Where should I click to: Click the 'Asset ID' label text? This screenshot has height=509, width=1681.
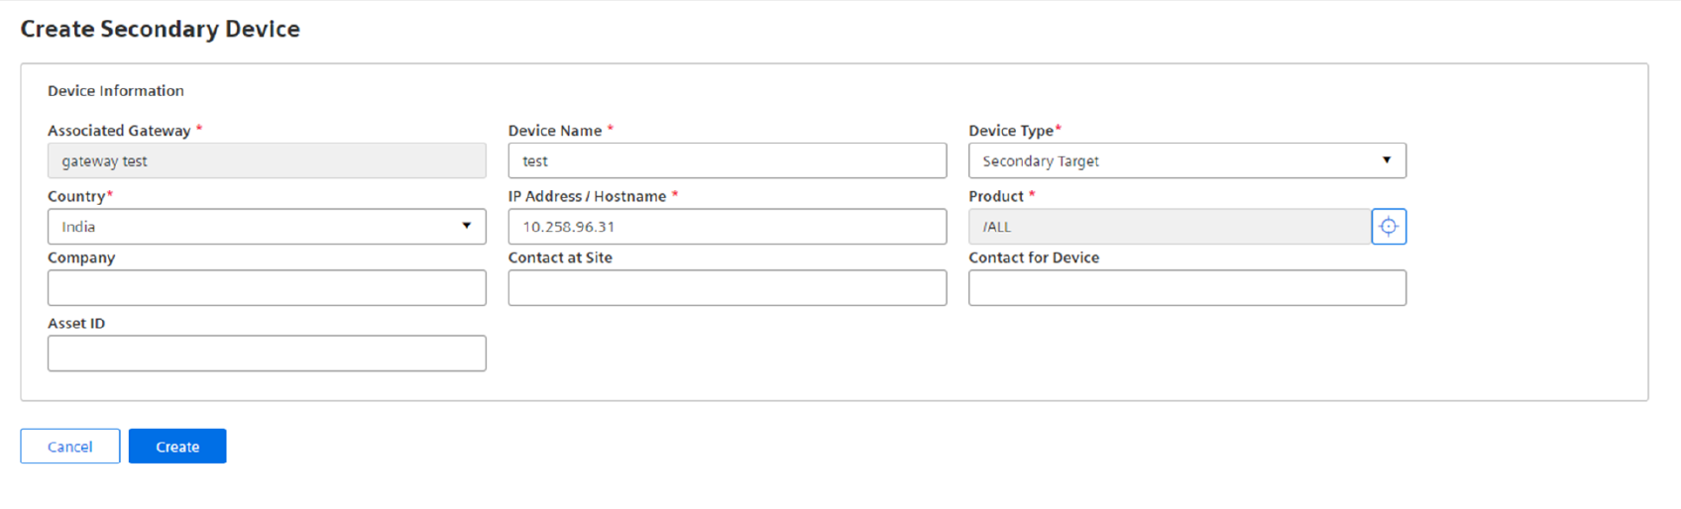76,324
